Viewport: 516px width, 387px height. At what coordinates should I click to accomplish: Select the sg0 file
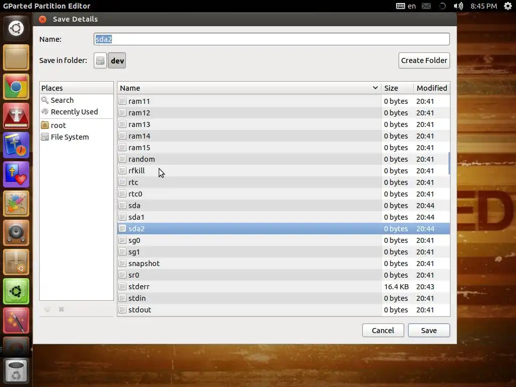point(283,240)
